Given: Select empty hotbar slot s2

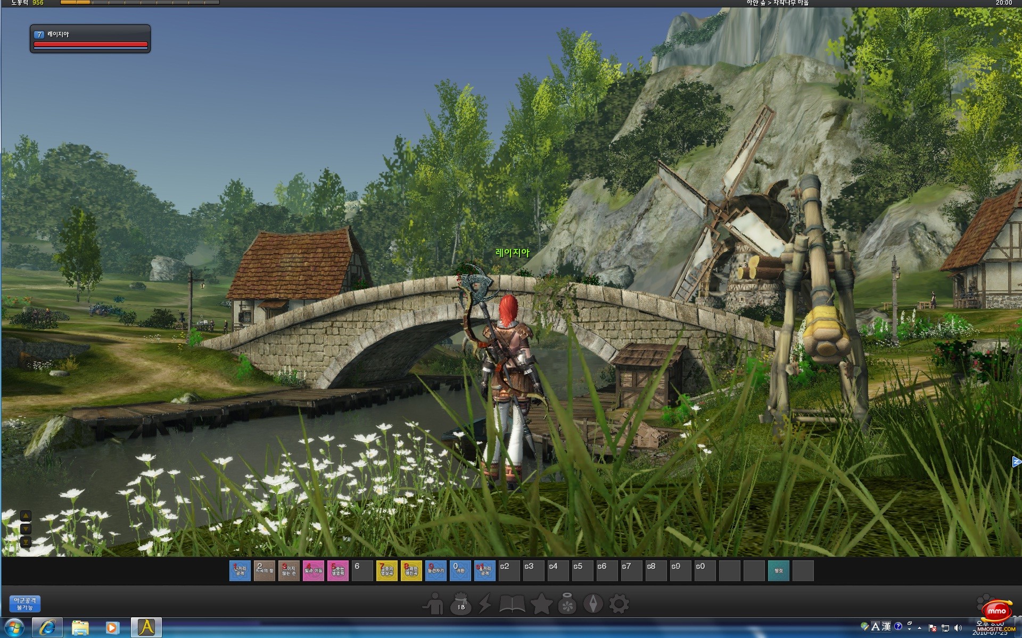Looking at the screenshot, I should click(x=509, y=571).
